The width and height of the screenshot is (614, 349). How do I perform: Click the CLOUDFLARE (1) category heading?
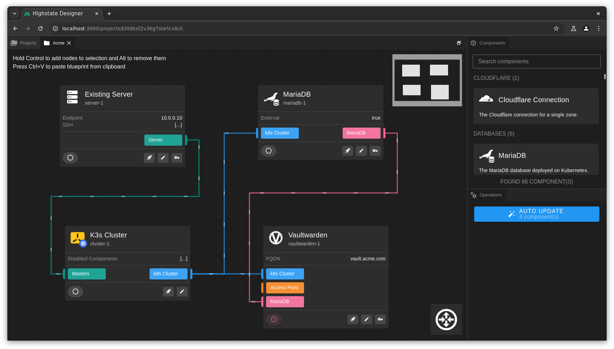point(496,78)
